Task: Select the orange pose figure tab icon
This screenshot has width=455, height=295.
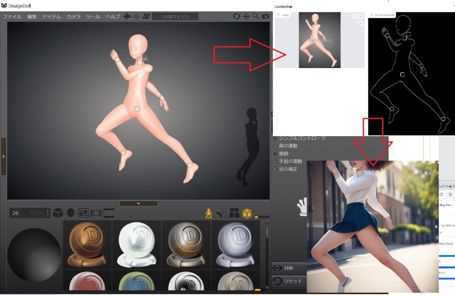Action: tap(209, 213)
